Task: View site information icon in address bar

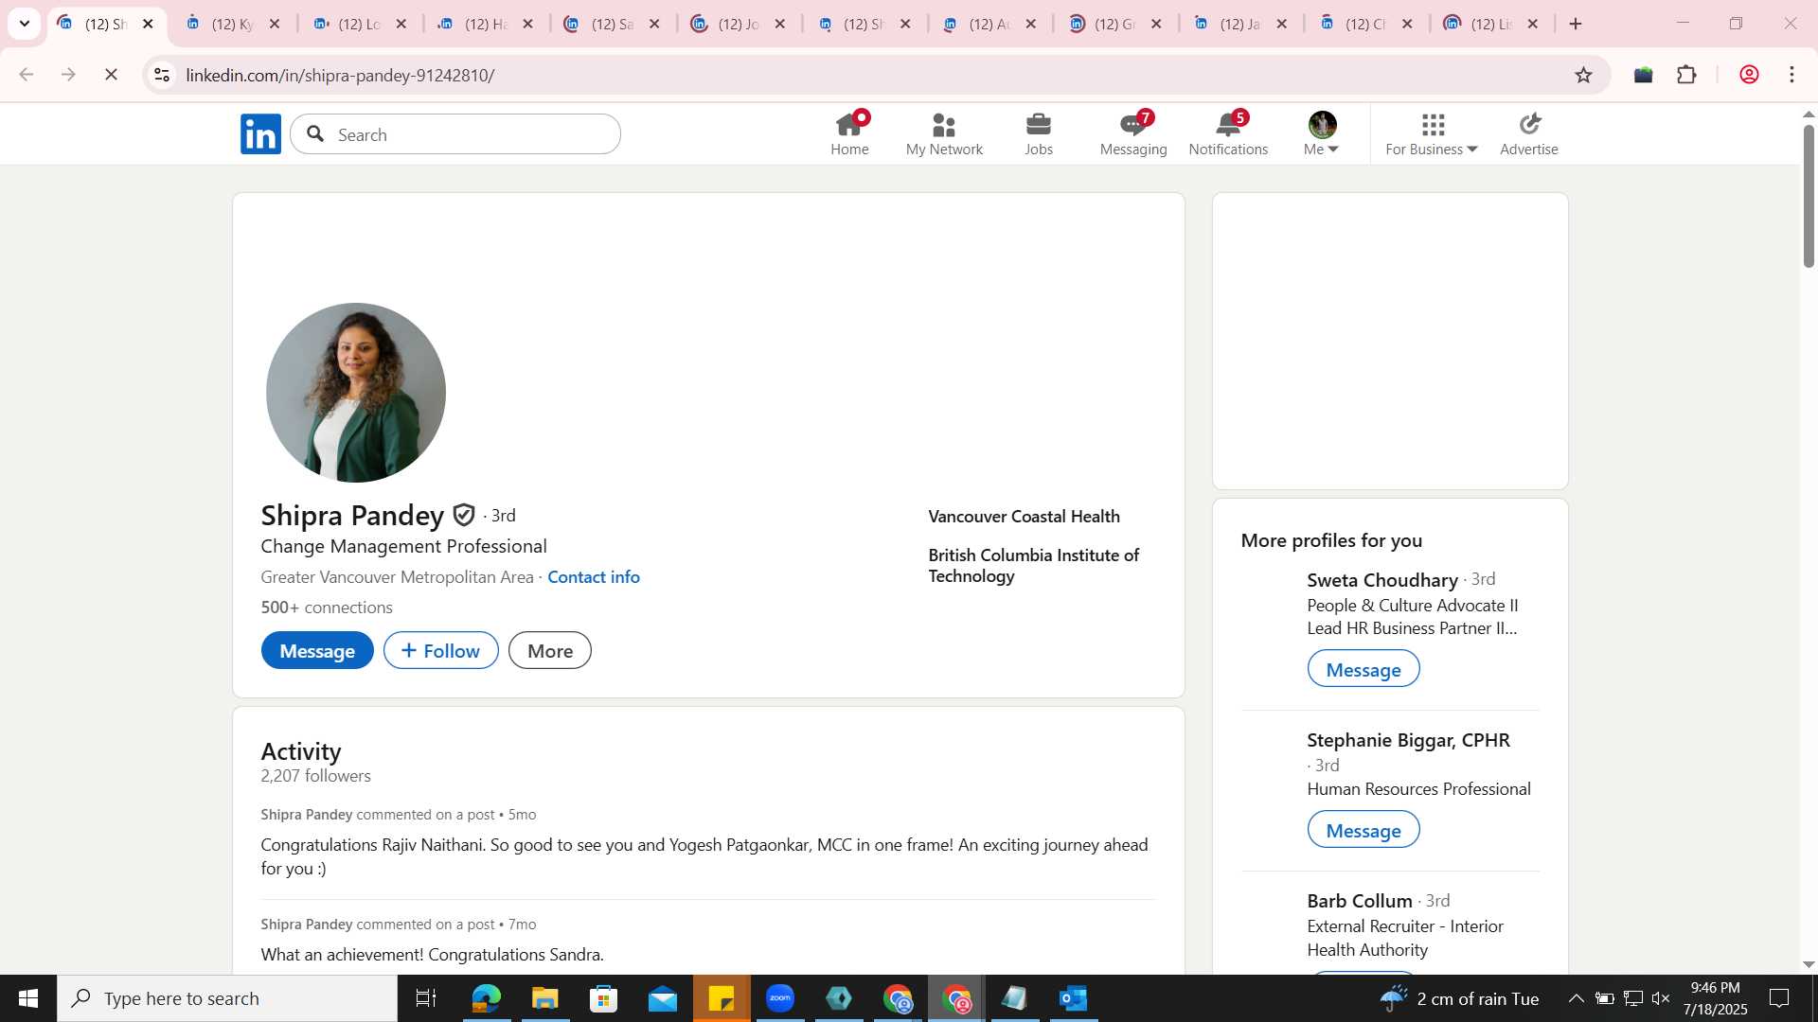Action: pyautogui.click(x=162, y=75)
